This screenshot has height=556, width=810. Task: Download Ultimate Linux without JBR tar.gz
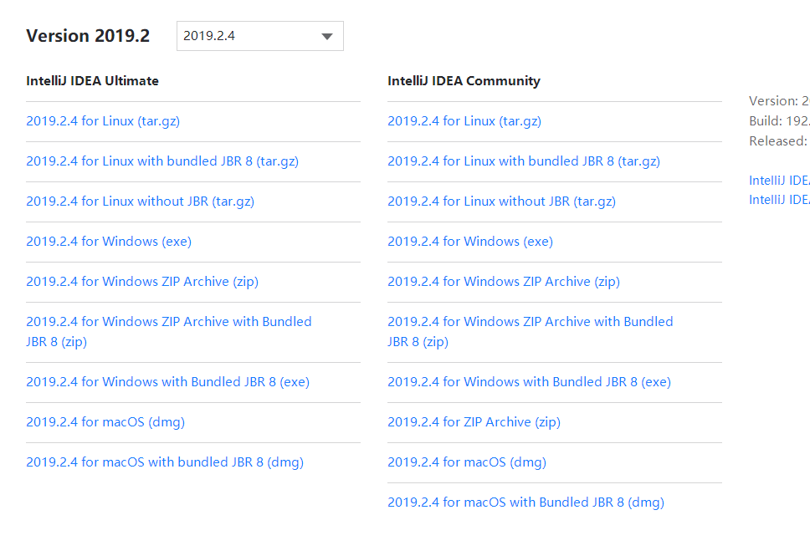(x=140, y=201)
